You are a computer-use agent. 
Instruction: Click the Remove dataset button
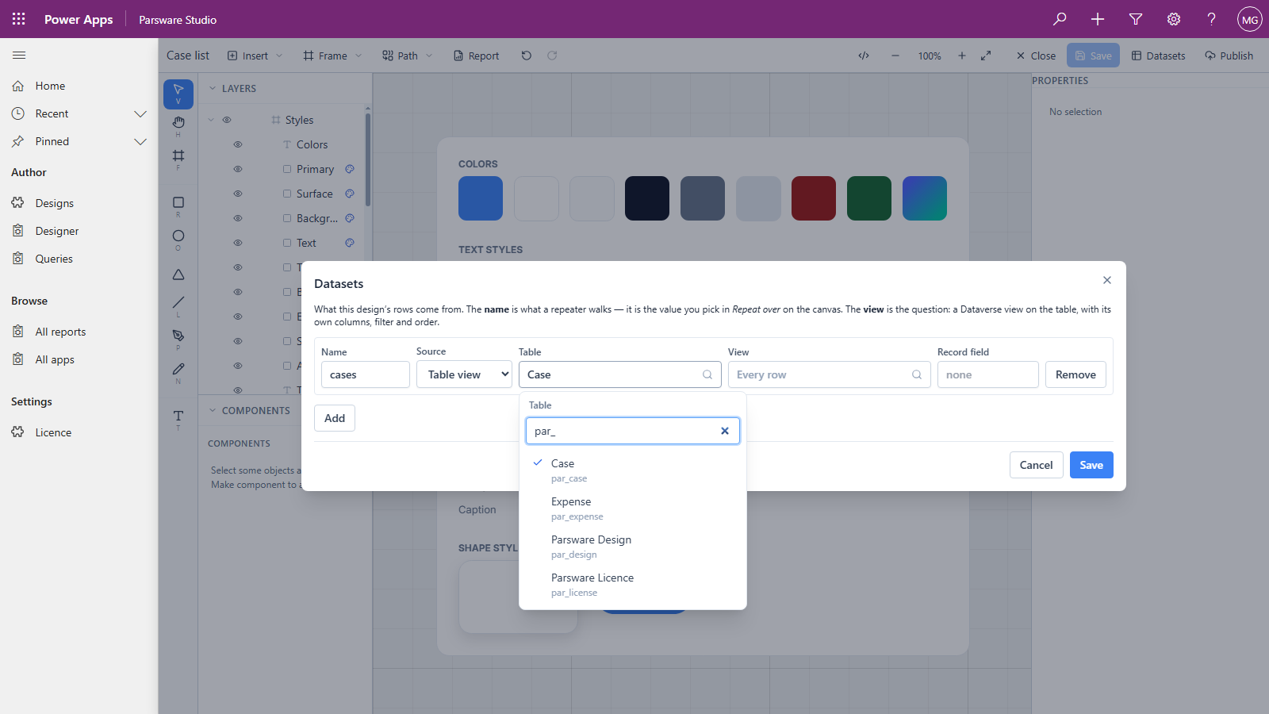pyautogui.click(x=1075, y=374)
